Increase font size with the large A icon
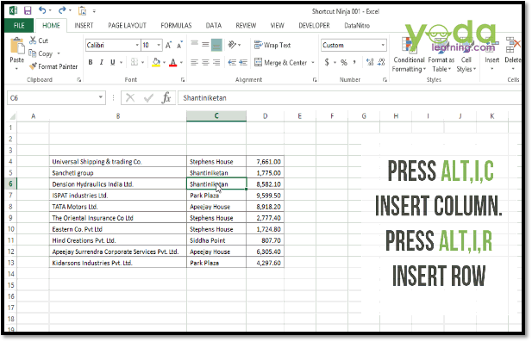The image size is (532, 342). pos(169,45)
